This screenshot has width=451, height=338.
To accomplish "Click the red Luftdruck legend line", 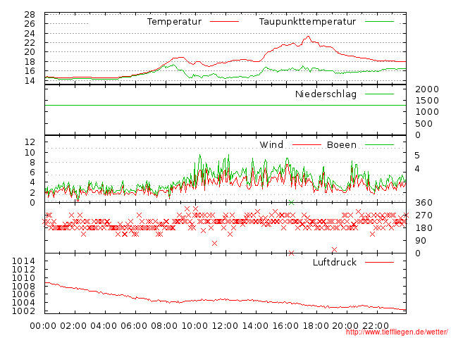I will tap(379, 262).
